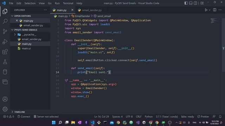Open the Run menu
The height and width of the screenshot is (126, 225).
[57, 3]
